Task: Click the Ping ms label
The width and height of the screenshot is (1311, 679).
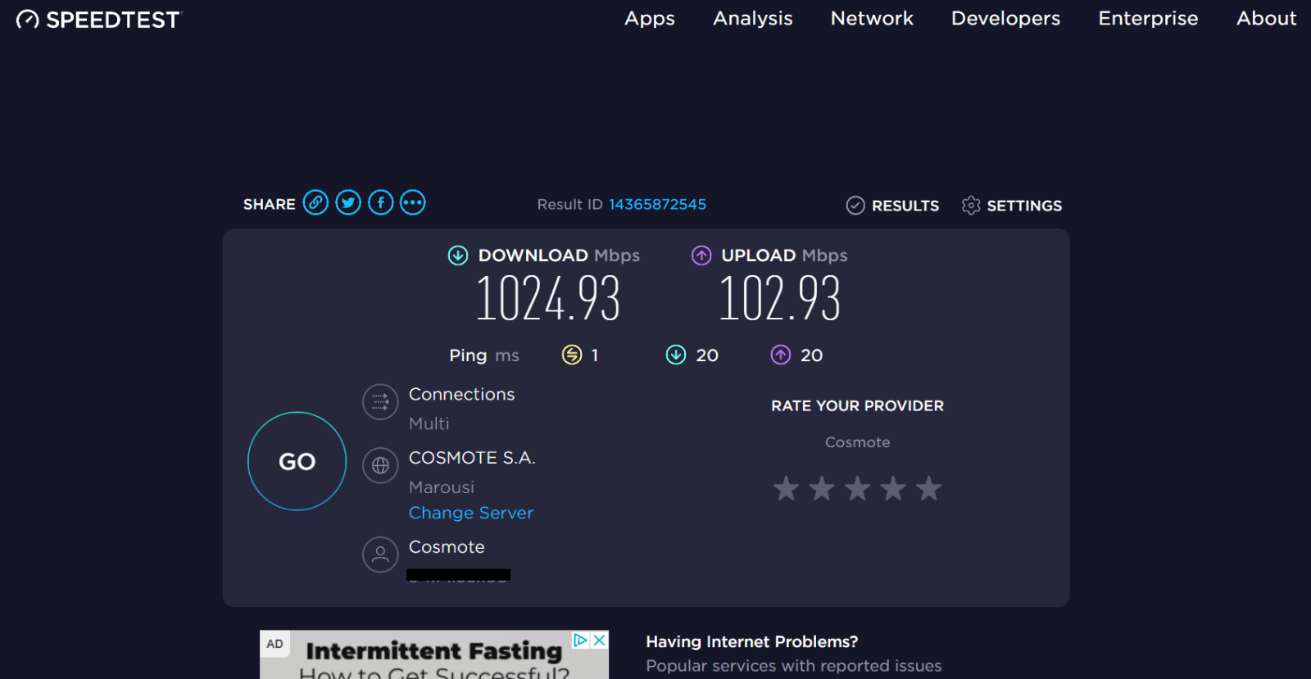Action: click(484, 355)
